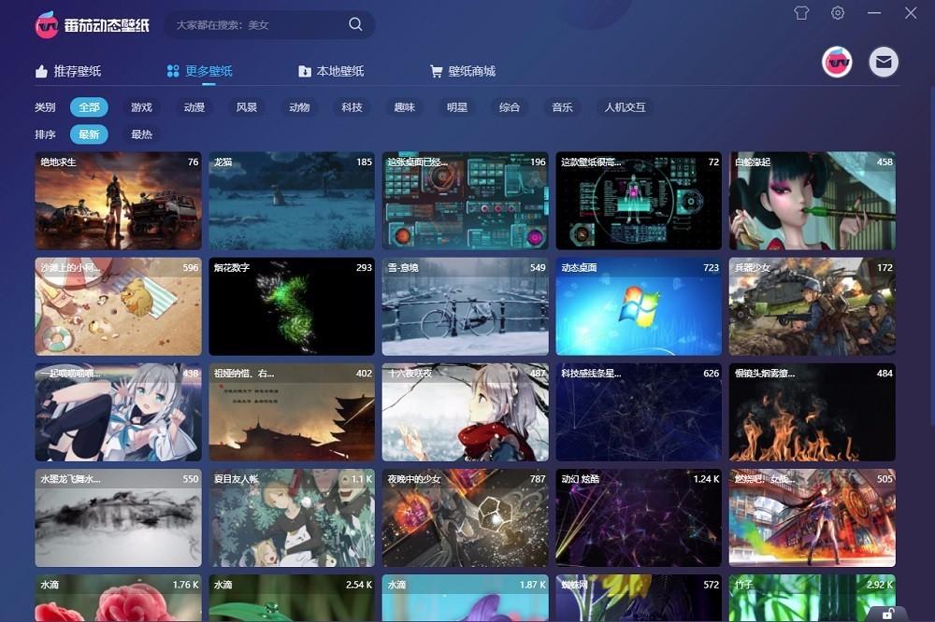
Task: Click the tomato user avatar icon
Action: pyautogui.click(x=837, y=62)
